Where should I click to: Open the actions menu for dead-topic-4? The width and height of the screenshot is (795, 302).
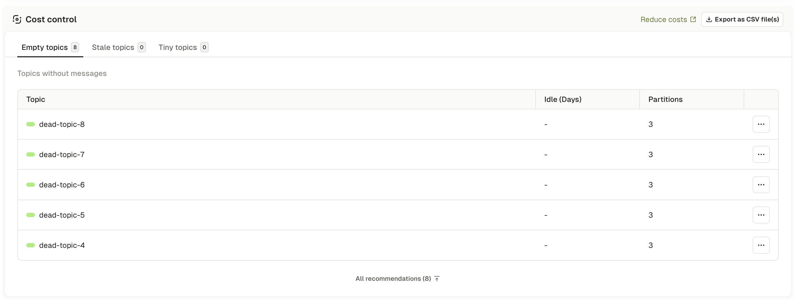tap(761, 245)
